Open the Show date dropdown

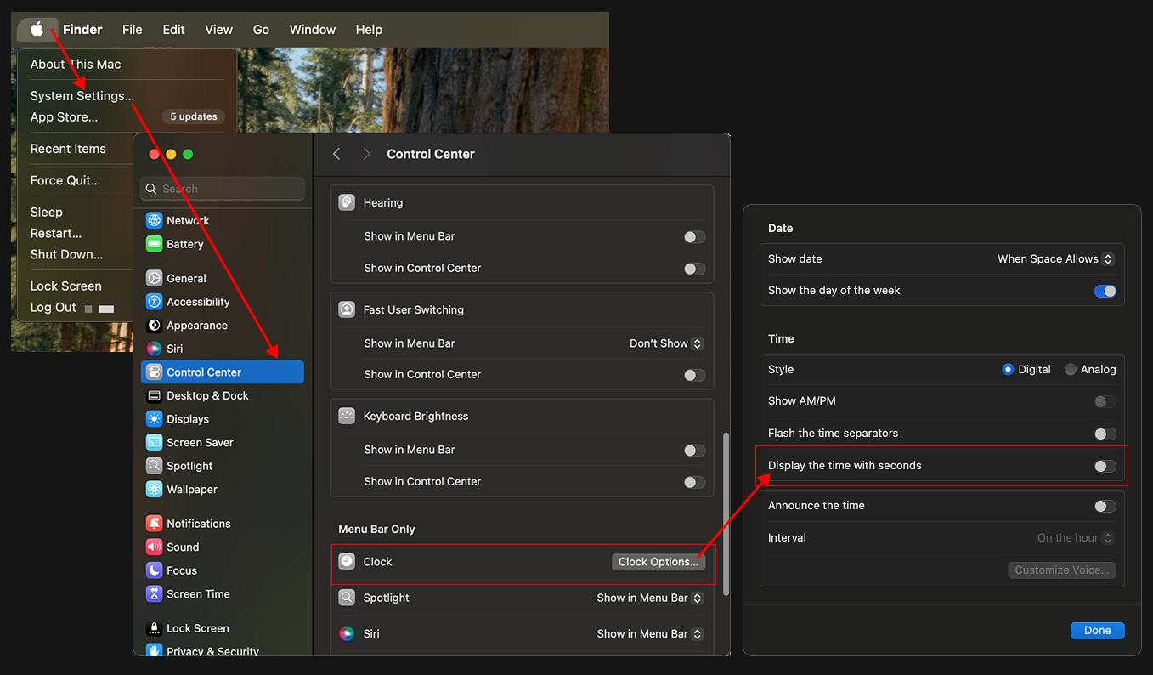click(1054, 258)
